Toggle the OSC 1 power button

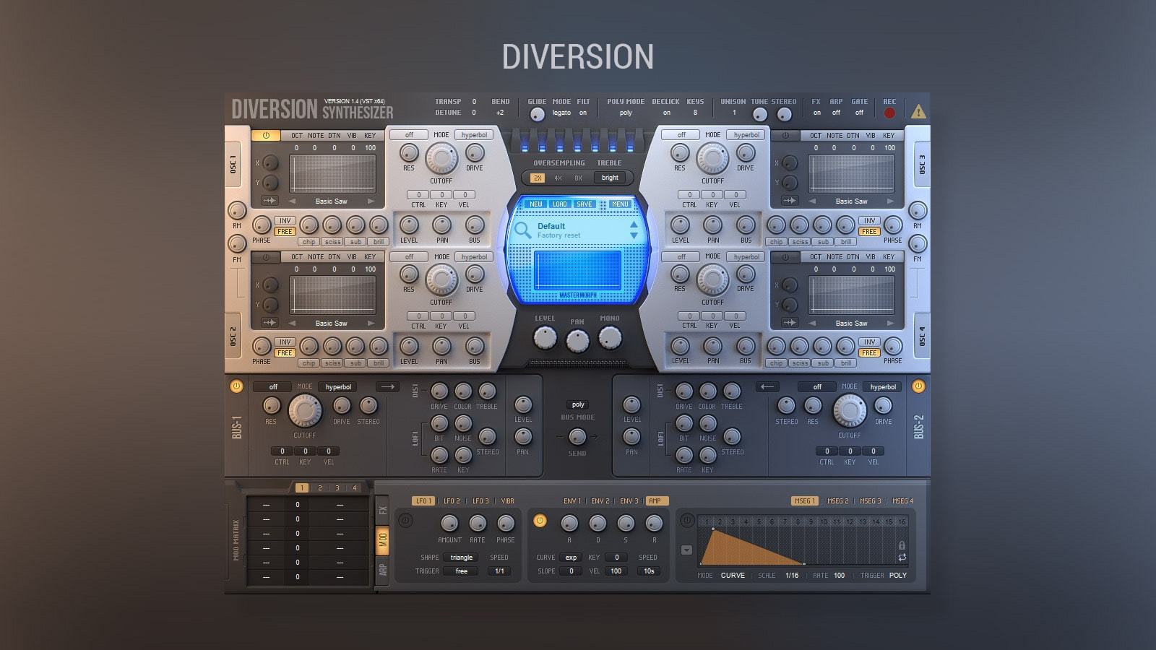(x=266, y=135)
